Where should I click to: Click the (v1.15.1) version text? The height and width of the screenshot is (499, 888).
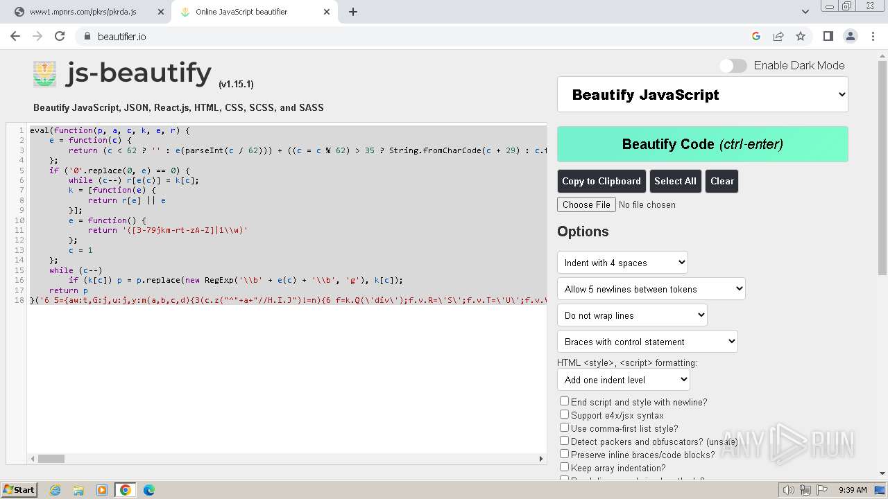[236, 84]
